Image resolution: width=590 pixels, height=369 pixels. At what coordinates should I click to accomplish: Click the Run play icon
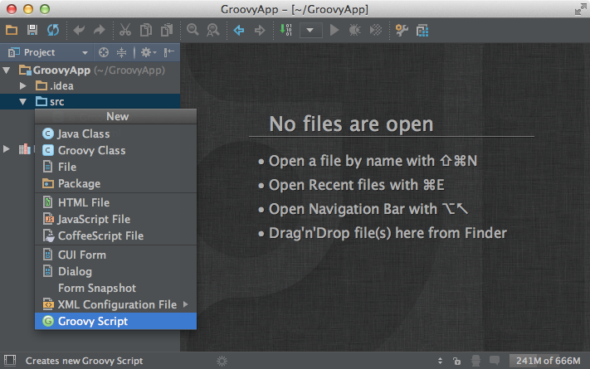(334, 30)
